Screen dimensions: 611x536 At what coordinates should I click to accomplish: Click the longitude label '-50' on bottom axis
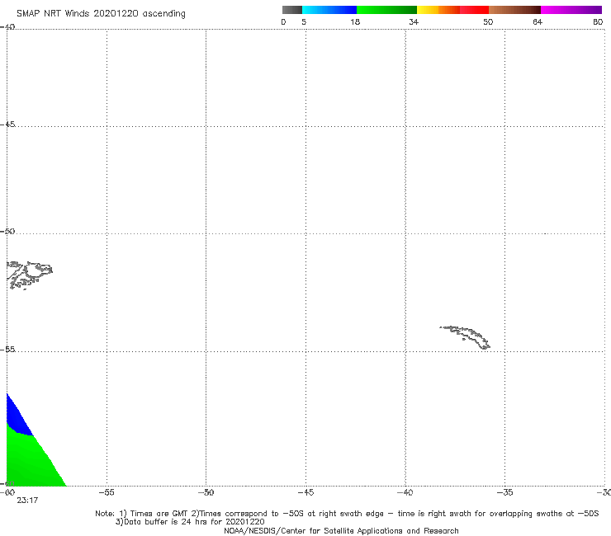click(x=206, y=492)
